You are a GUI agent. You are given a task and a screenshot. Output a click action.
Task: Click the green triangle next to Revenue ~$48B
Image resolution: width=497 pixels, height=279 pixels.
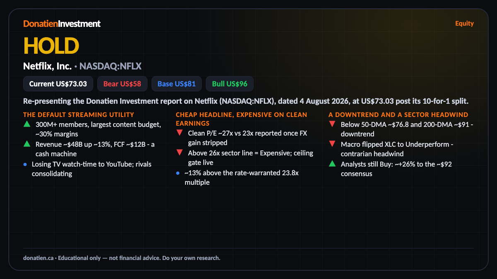coord(27,144)
